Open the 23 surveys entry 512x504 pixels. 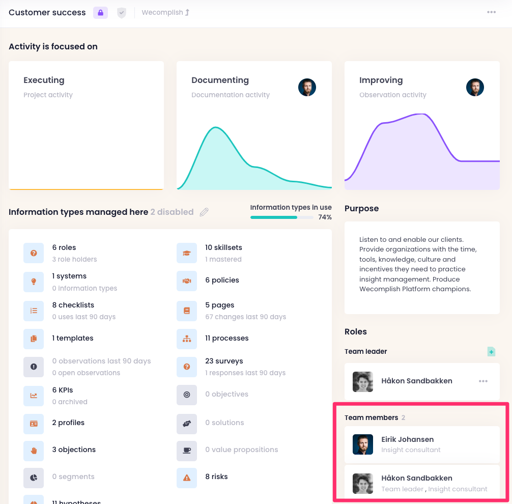[224, 361]
